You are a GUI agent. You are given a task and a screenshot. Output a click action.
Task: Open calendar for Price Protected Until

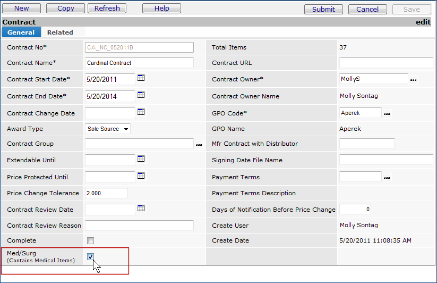(141, 176)
